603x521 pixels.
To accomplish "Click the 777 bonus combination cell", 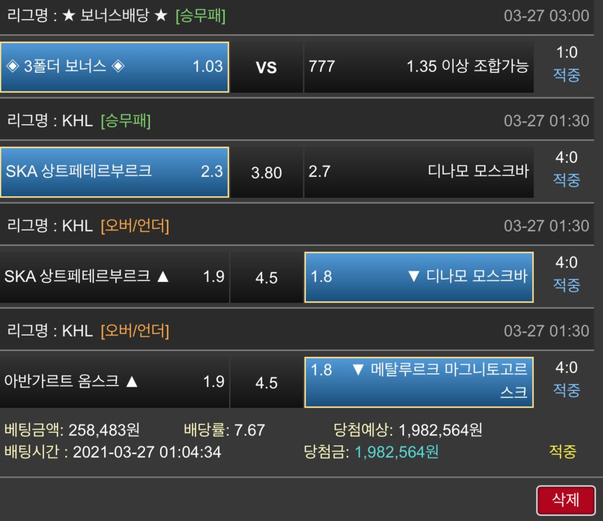I will (419, 67).
